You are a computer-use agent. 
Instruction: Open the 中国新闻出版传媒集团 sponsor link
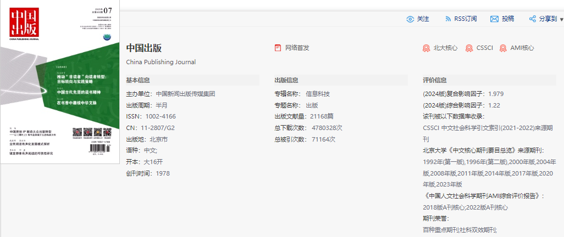coord(185,94)
